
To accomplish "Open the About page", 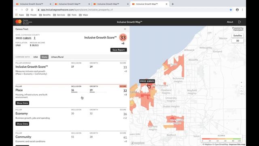I will point(230,22).
